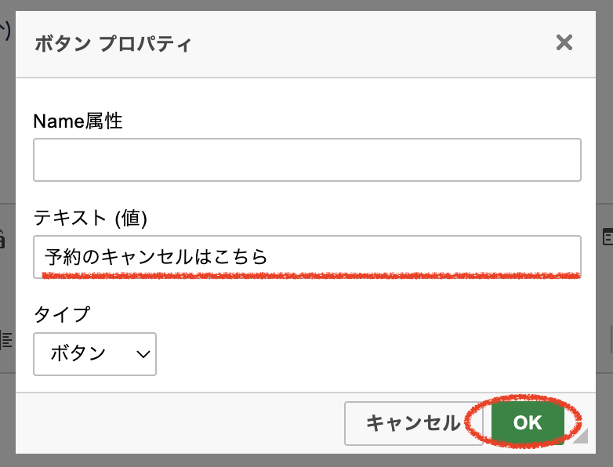Open the タイプ dropdown showing ボタン
The width and height of the screenshot is (613, 467).
click(x=95, y=354)
